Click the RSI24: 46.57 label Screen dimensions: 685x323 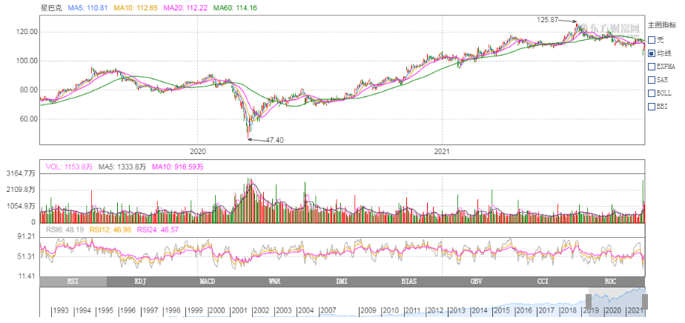(x=157, y=230)
